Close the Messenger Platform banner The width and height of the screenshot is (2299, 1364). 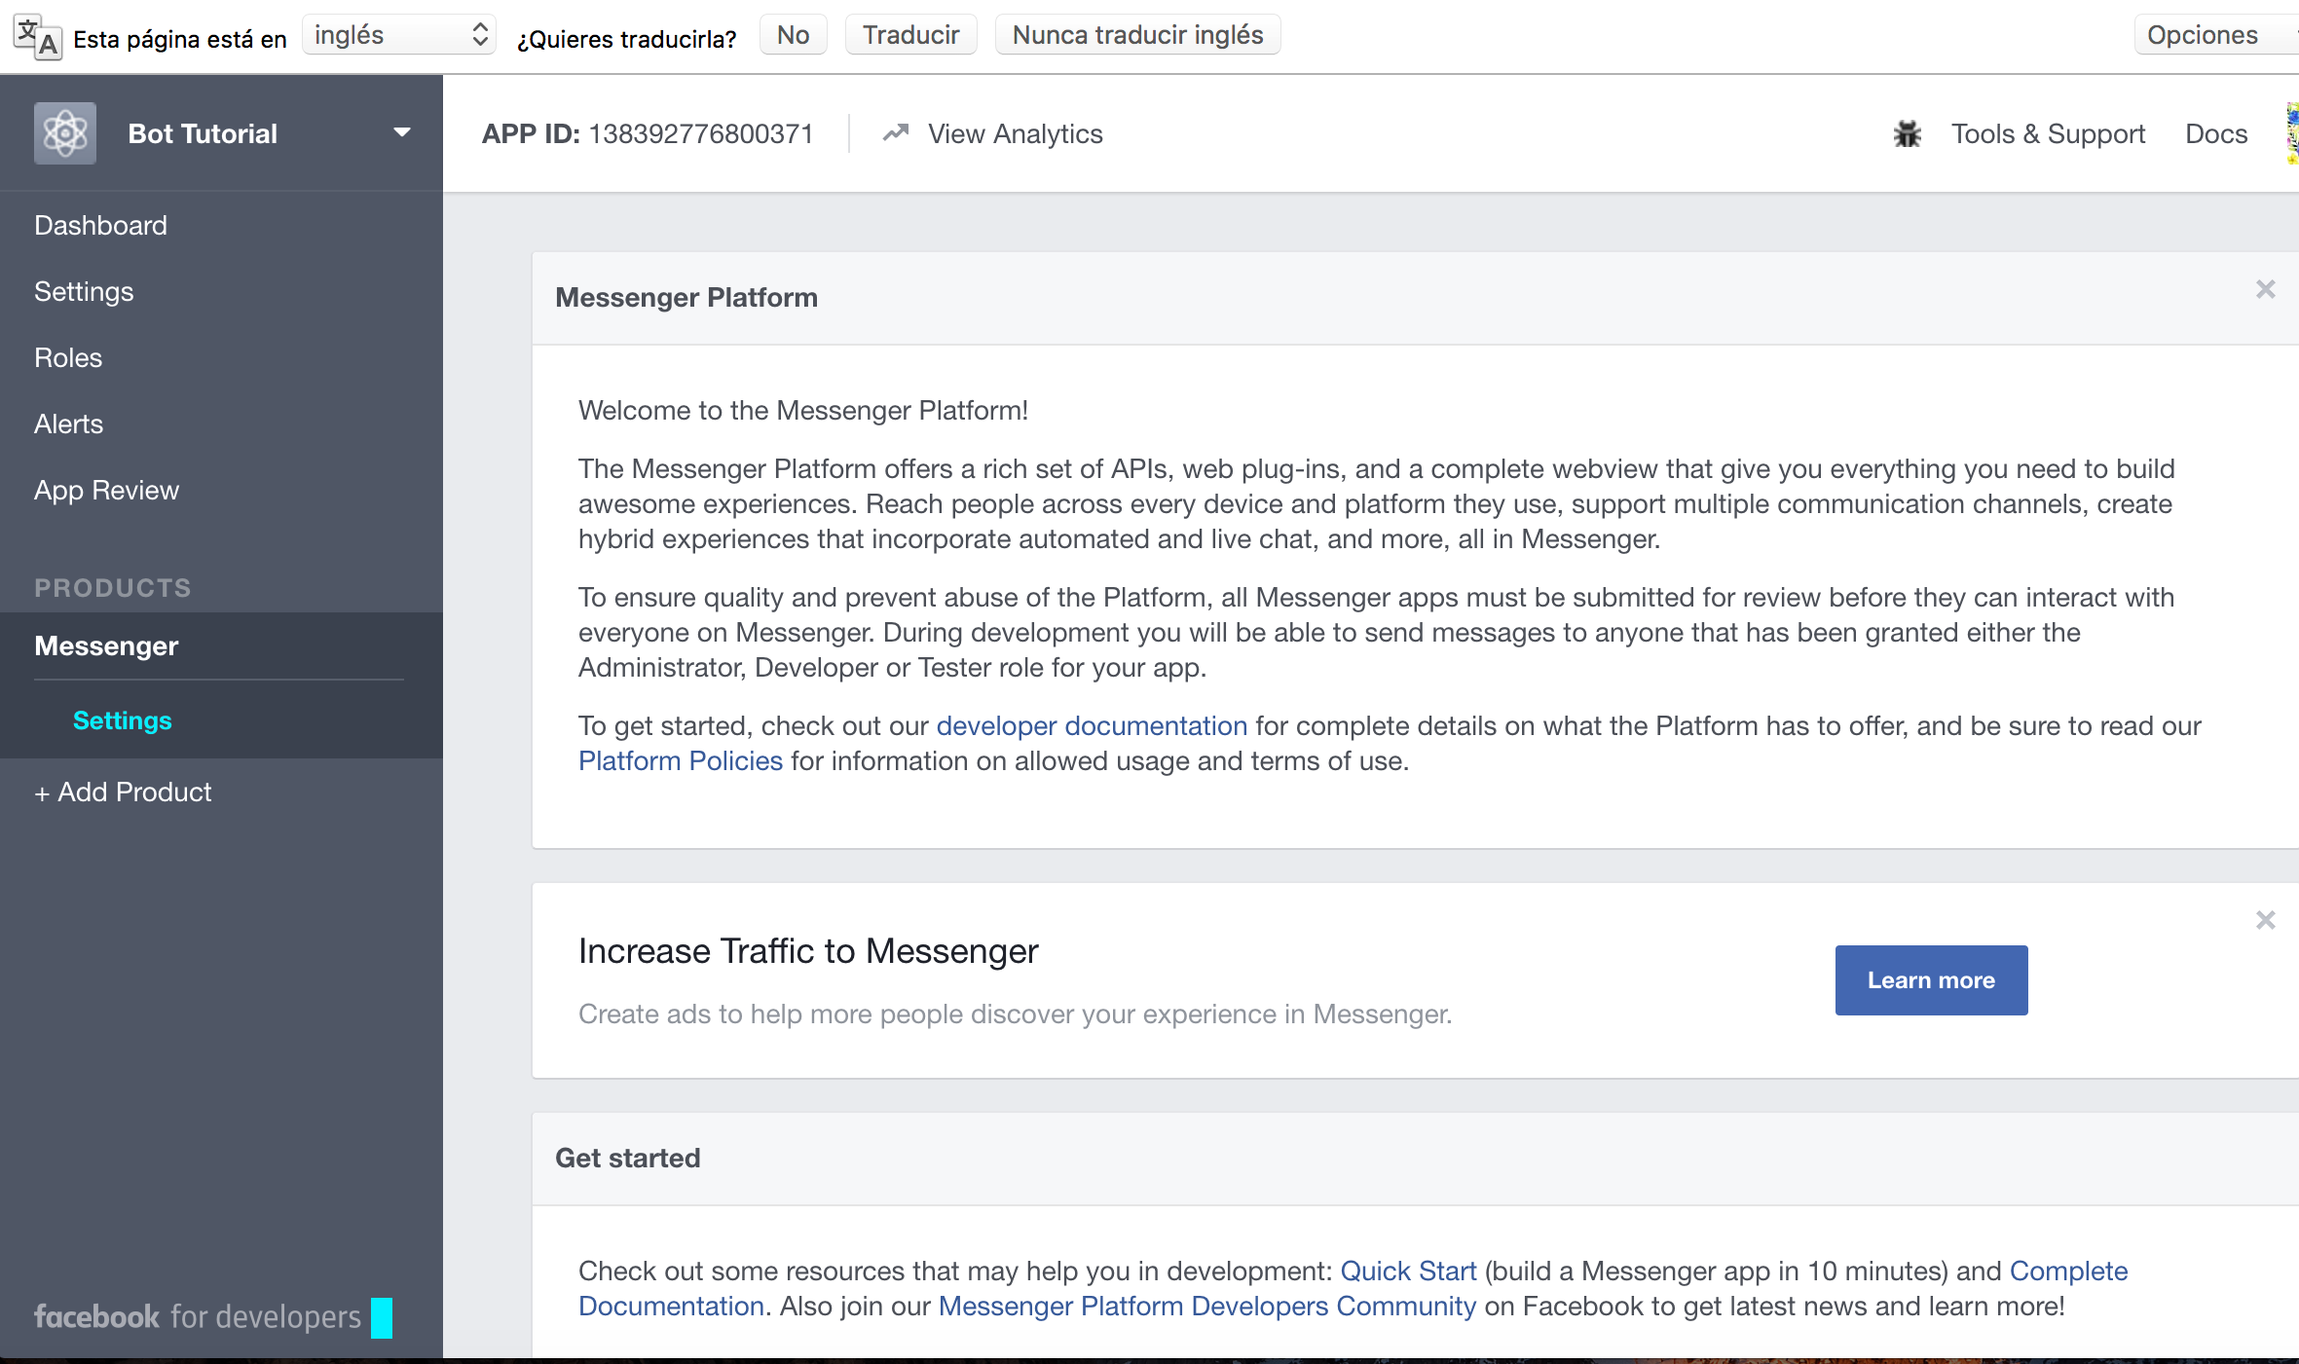coord(2267,289)
